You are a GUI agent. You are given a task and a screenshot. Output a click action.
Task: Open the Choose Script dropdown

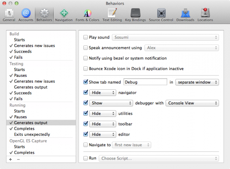point(159,159)
